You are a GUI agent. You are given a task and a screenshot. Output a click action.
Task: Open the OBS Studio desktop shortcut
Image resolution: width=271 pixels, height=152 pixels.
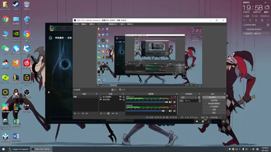[x=27, y=94]
